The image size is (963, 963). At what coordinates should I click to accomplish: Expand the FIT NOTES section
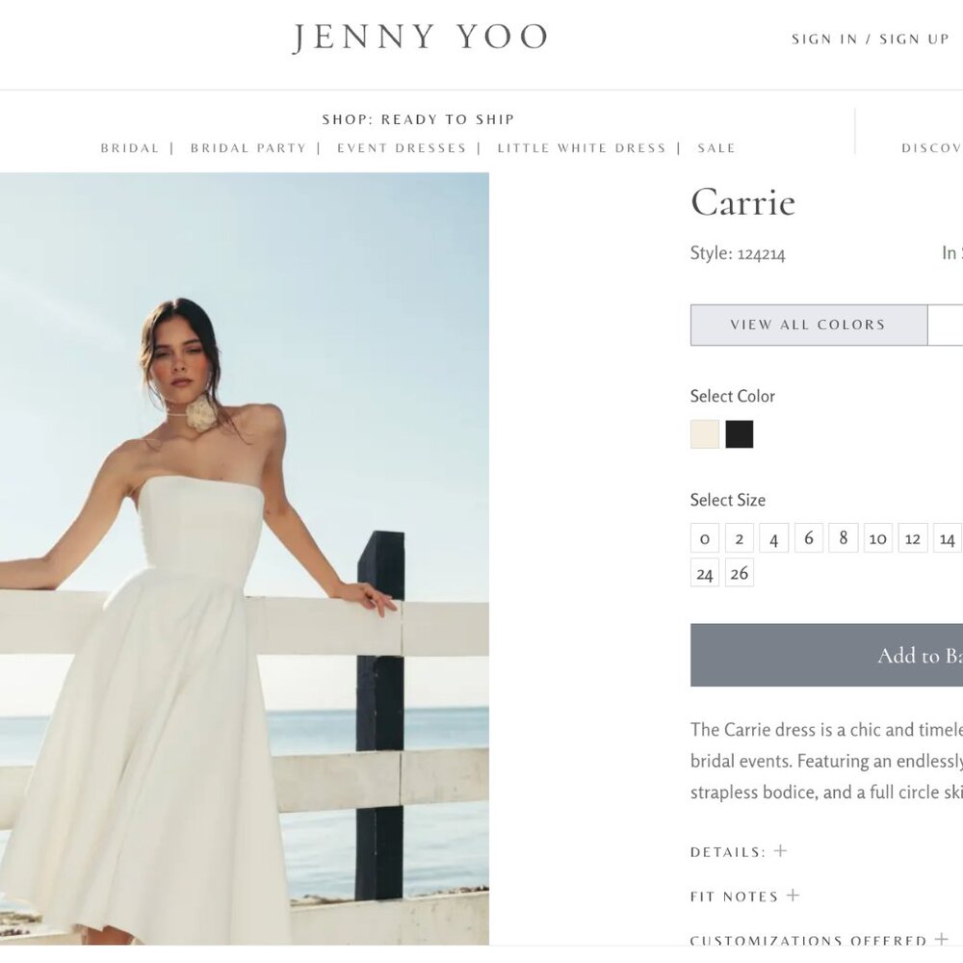click(x=742, y=896)
